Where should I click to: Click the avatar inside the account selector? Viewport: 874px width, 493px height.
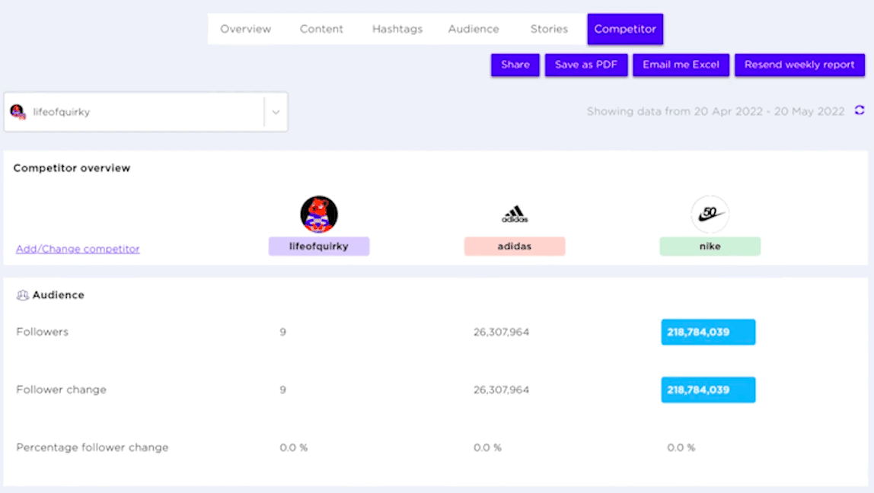click(18, 111)
